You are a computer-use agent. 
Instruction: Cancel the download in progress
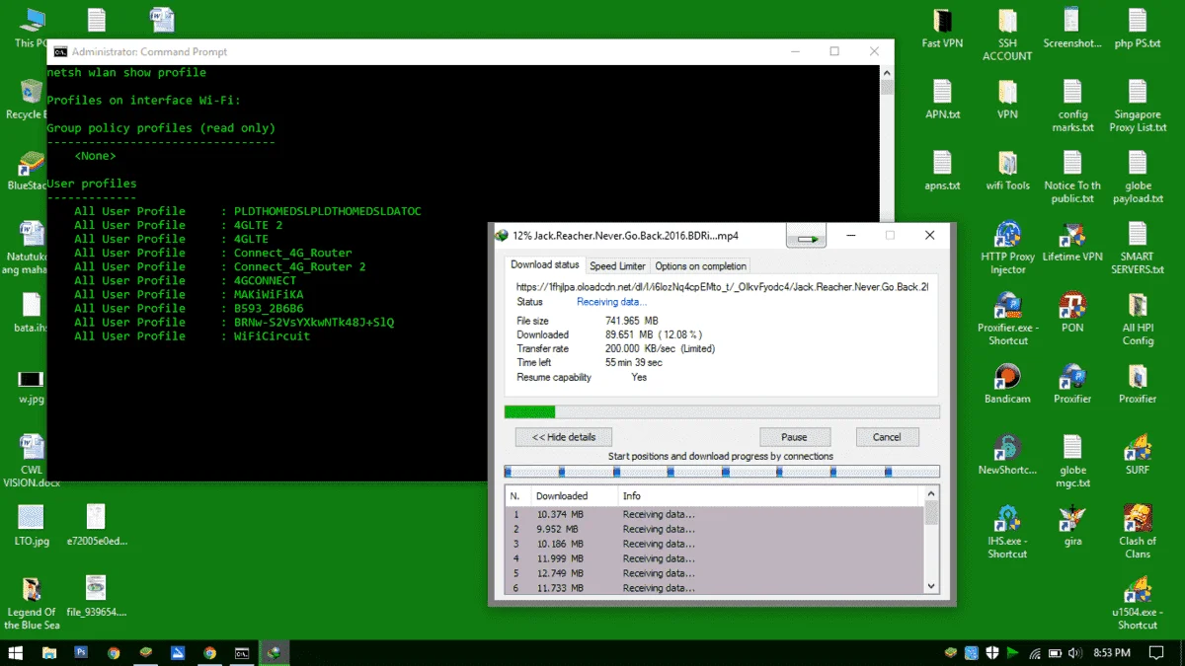click(887, 436)
